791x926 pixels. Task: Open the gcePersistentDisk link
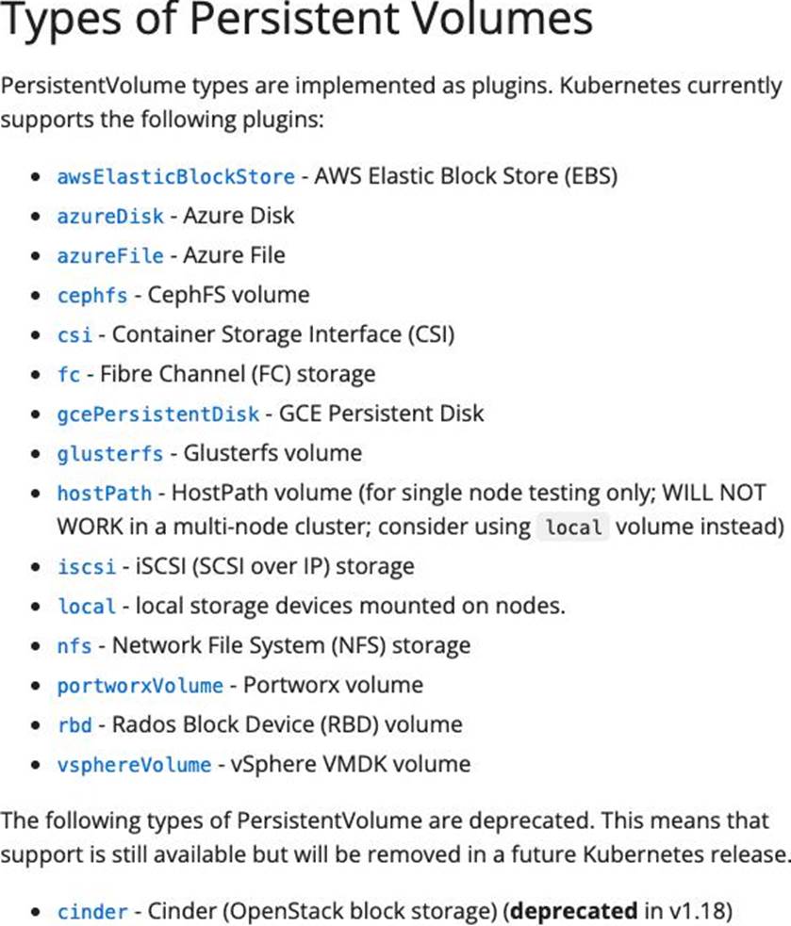click(157, 414)
